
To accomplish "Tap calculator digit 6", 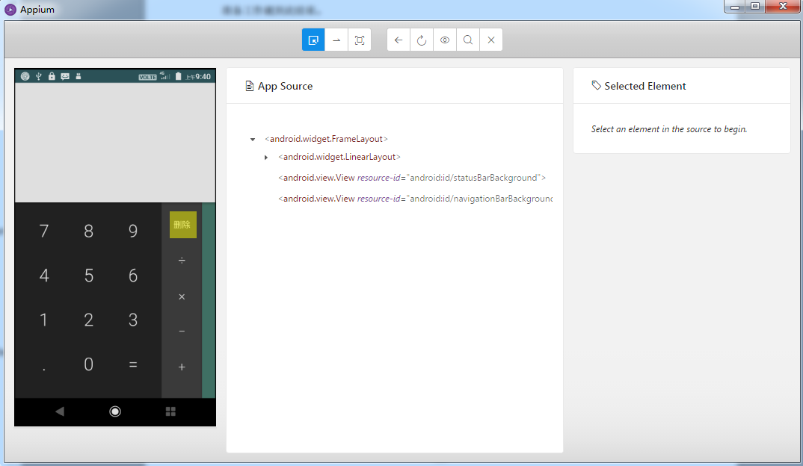I will pos(132,276).
